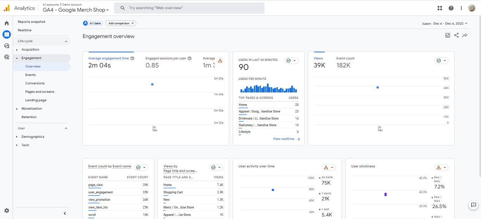Image resolution: width=481 pixels, height=219 pixels.
Task: Click the page_view event row
Action: click(x=118, y=185)
